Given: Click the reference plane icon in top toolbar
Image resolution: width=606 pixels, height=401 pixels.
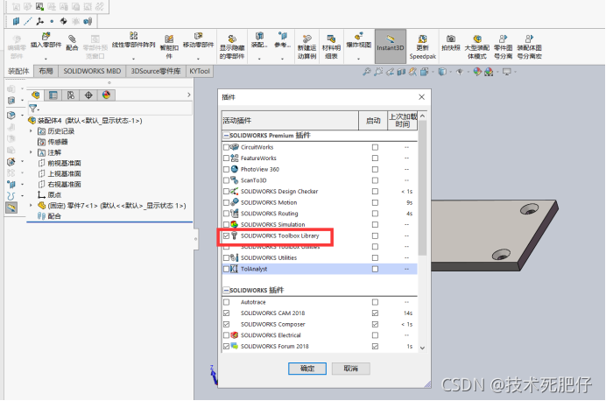Looking at the screenshot, I should point(16,21).
